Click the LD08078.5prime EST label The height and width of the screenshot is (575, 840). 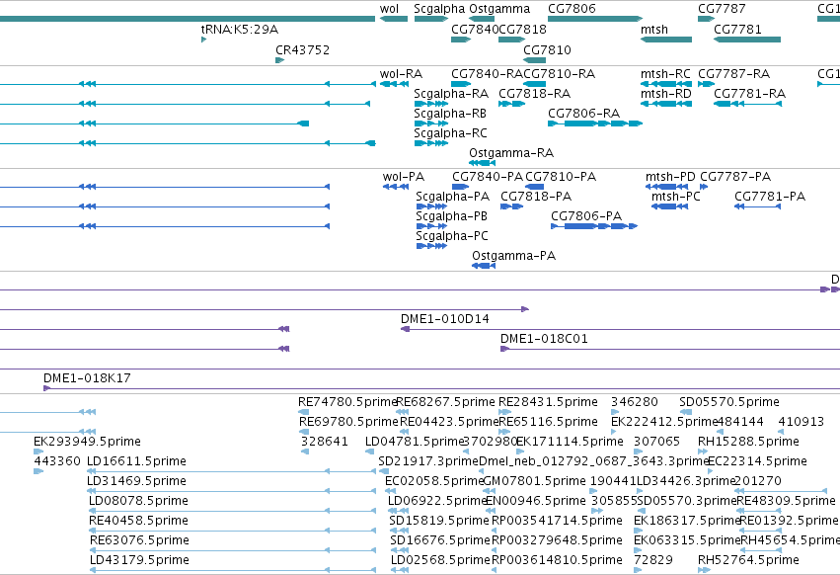(x=138, y=501)
